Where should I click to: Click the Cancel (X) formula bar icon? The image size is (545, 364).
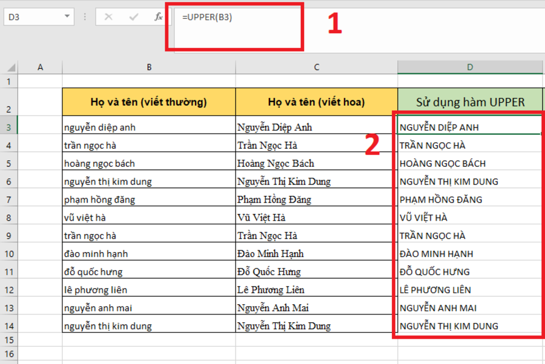tap(108, 17)
